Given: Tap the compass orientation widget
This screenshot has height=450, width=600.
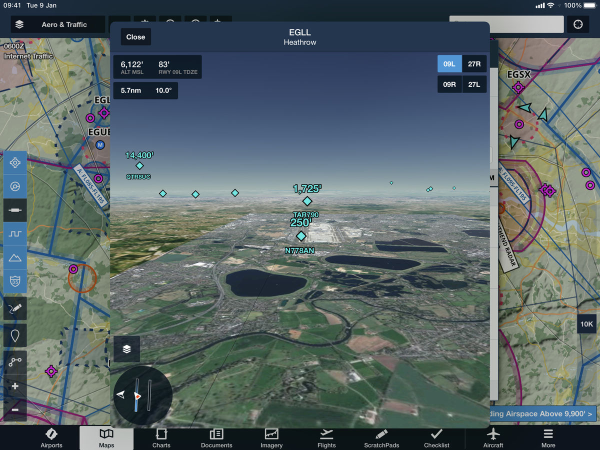Looking at the screenshot, I should pyautogui.click(x=142, y=395).
